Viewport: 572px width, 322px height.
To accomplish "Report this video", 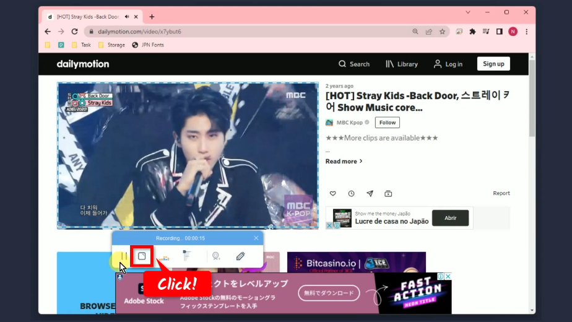I will pyautogui.click(x=501, y=193).
